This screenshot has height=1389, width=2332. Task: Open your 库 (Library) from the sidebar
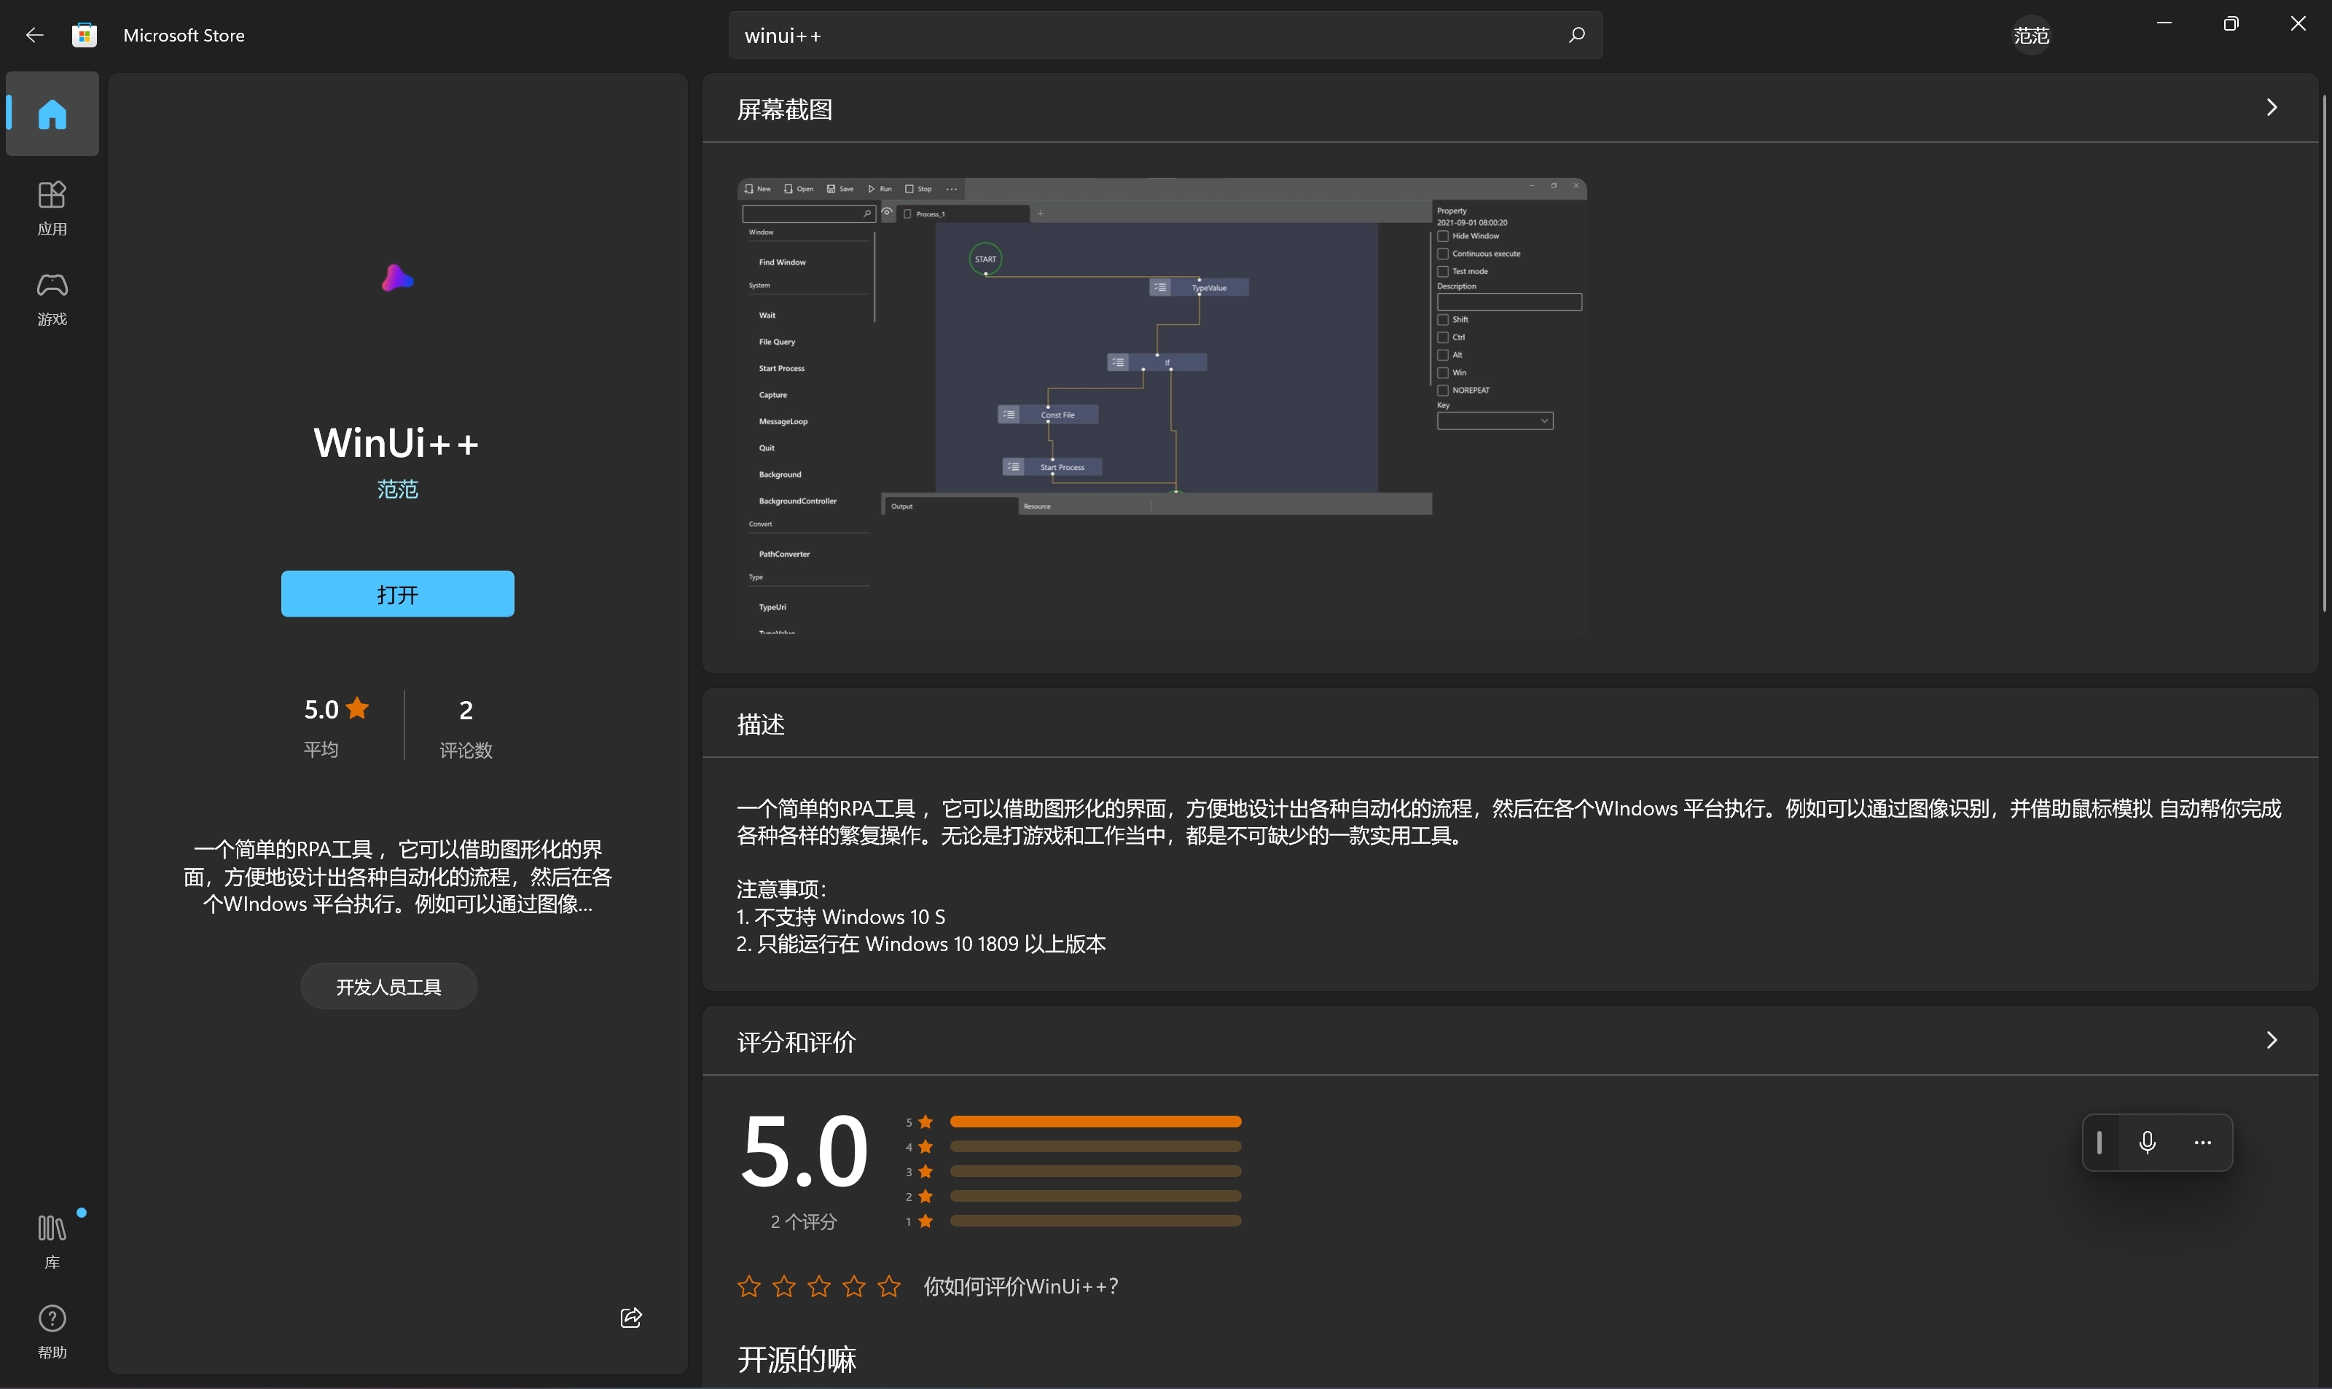(52, 1237)
